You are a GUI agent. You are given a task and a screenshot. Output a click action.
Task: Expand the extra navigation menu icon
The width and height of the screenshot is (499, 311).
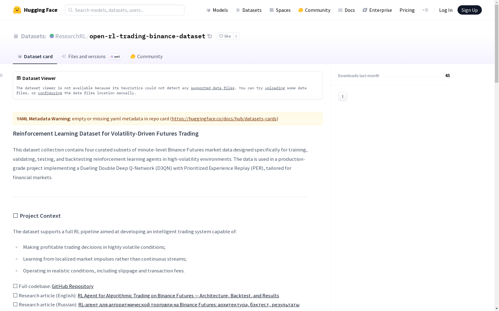coord(425,10)
